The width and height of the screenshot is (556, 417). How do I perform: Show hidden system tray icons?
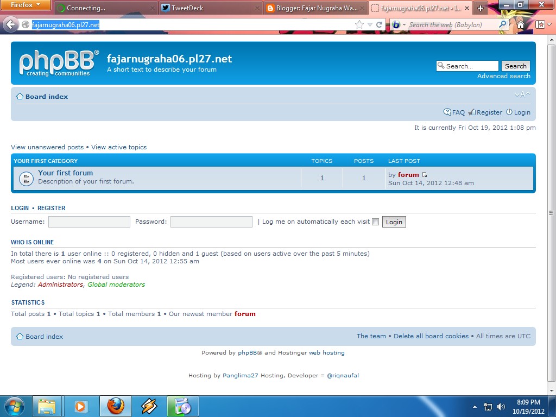(x=475, y=407)
